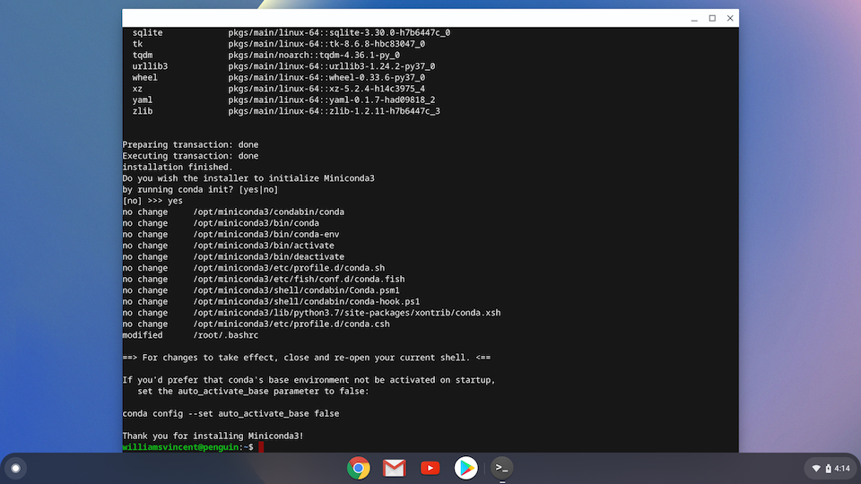Click the '/opt/miniconda3/bin/activate' path

pos(264,246)
